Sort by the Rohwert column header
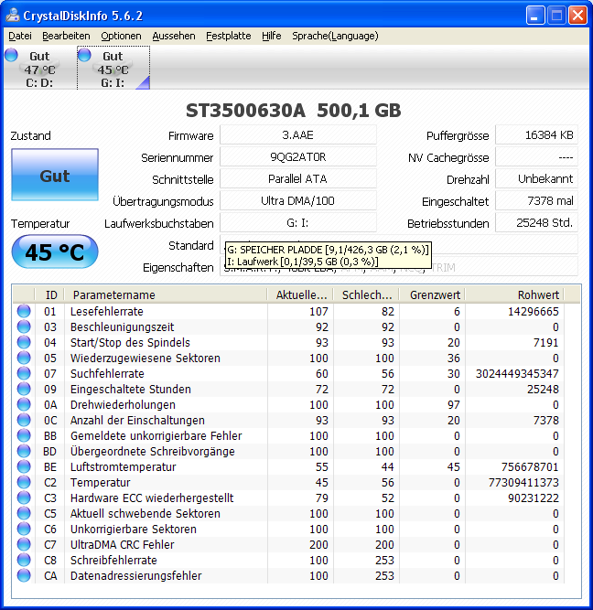This screenshot has width=593, height=610. click(x=514, y=294)
